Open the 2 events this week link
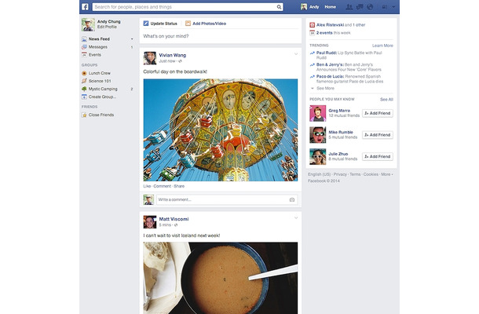The image size is (479, 314). [333, 33]
